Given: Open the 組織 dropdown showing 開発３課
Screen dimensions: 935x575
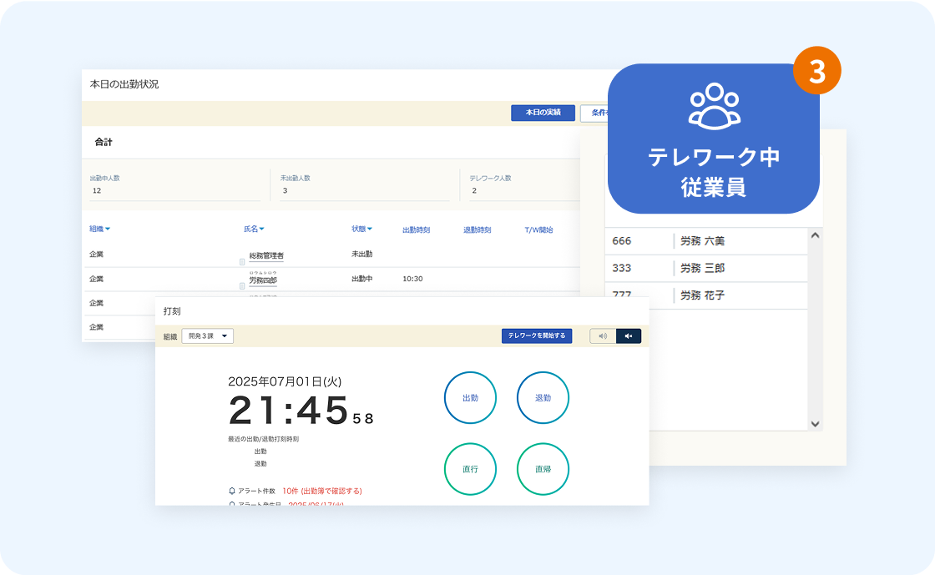Looking at the screenshot, I should [208, 336].
